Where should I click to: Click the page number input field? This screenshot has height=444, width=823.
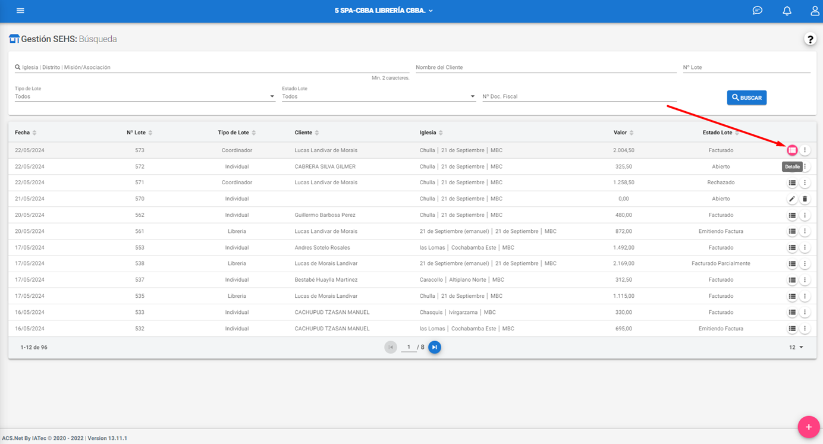pos(409,347)
